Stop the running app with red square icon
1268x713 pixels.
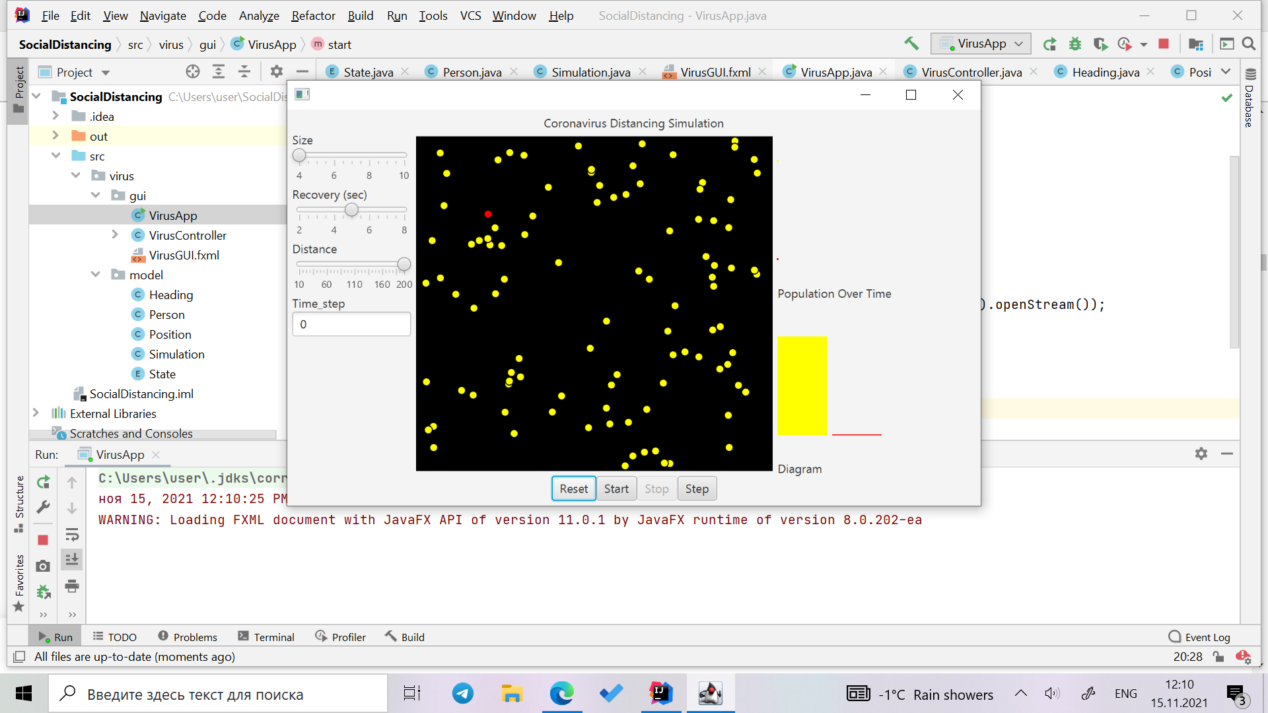coord(1164,44)
